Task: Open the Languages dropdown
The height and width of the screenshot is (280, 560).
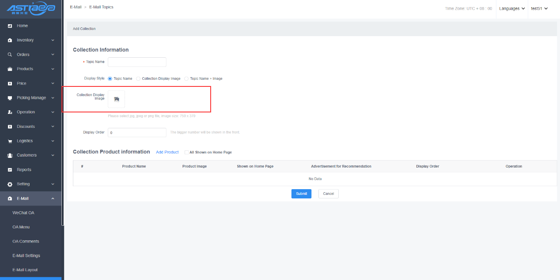Action: point(512,8)
